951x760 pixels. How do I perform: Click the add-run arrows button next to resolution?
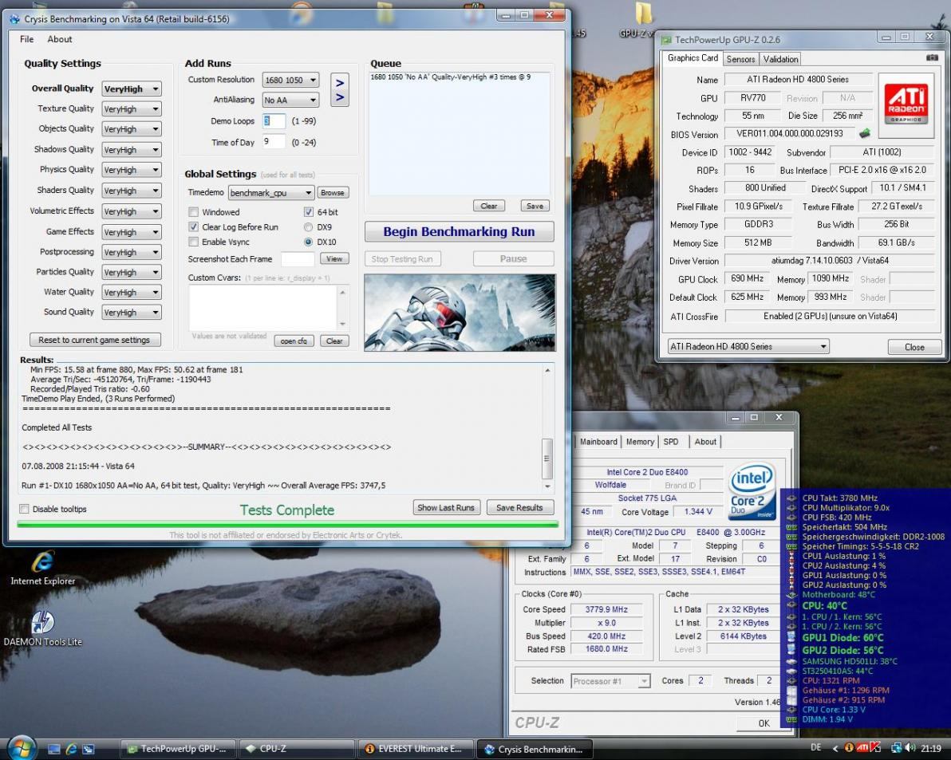tap(340, 89)
